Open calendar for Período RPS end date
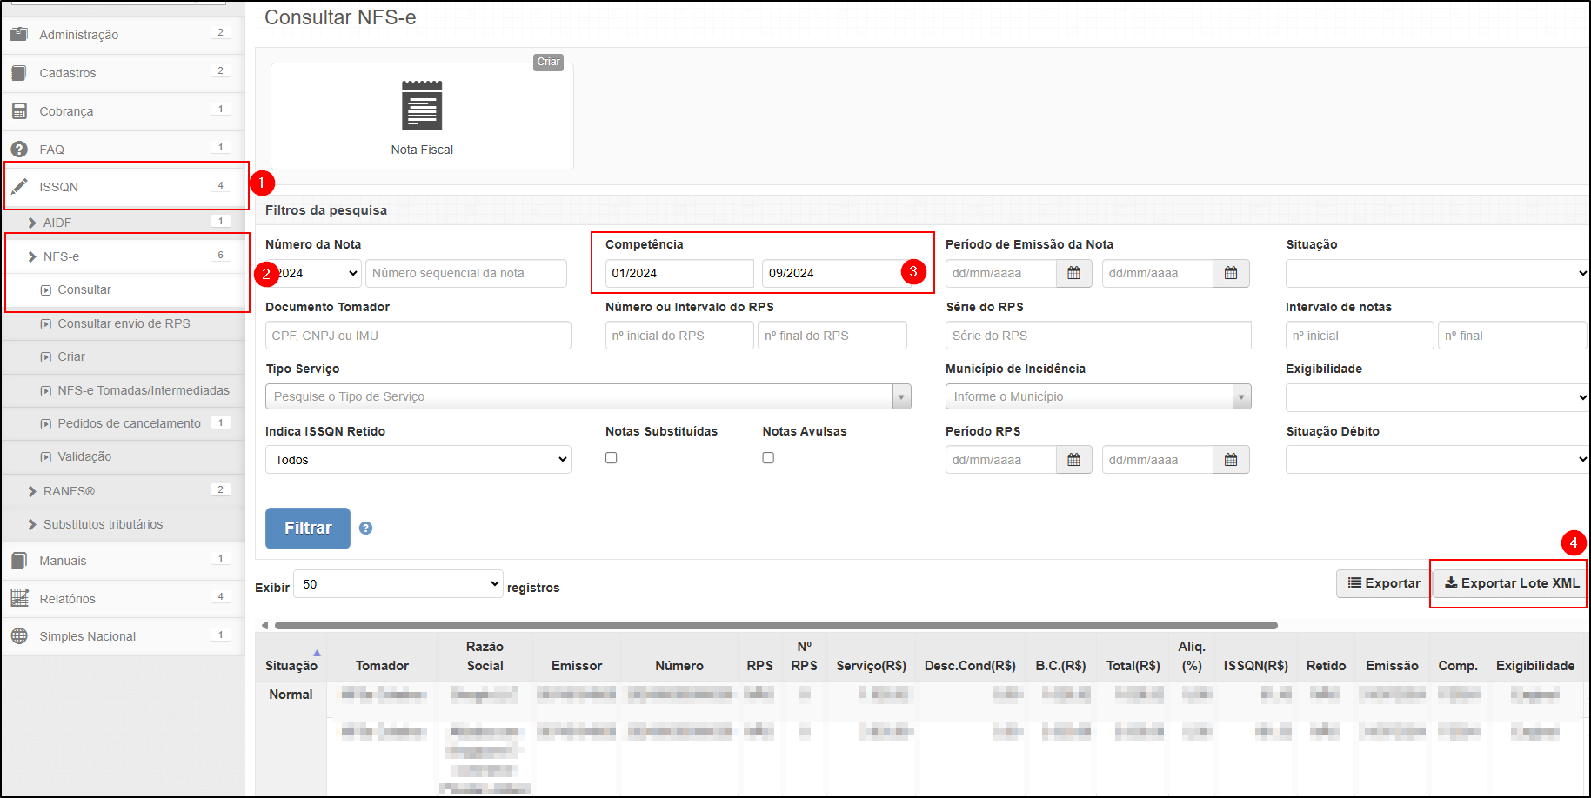The height and width of the screenshot is (798, 1591). (1231, 460)
